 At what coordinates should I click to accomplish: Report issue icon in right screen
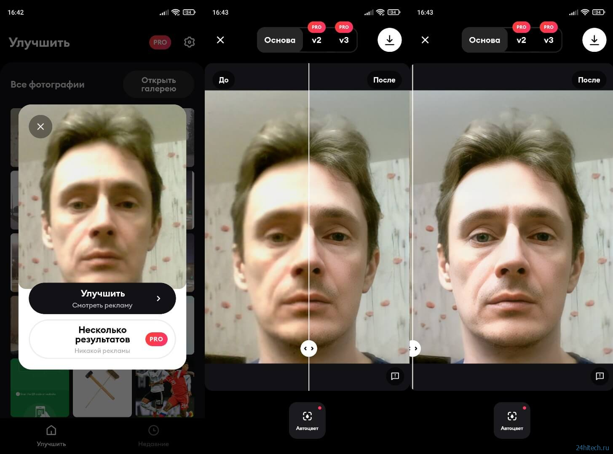(600, 376)
